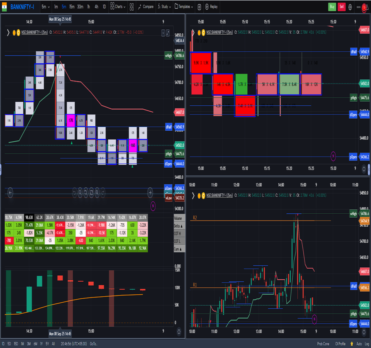371x348 pixels.
Task: Click the green Buy button
Action: coord(332,7)
